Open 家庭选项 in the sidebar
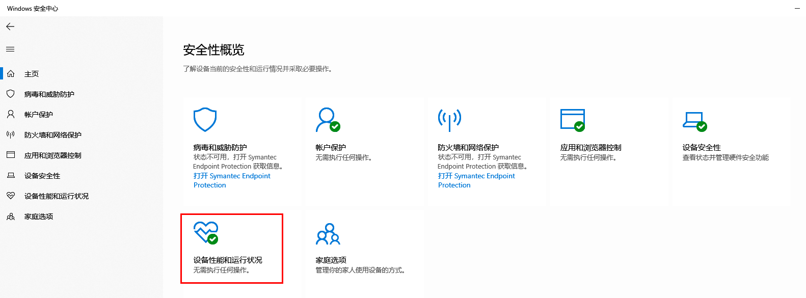 38,216
